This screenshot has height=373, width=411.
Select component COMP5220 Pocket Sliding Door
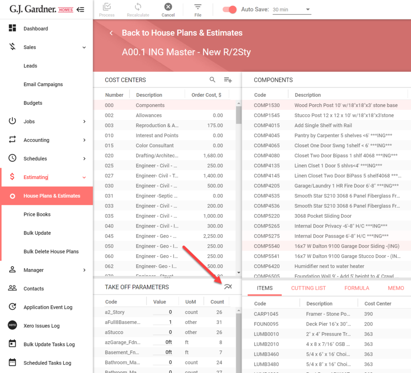pyautogui.click(x=326, y=216)
